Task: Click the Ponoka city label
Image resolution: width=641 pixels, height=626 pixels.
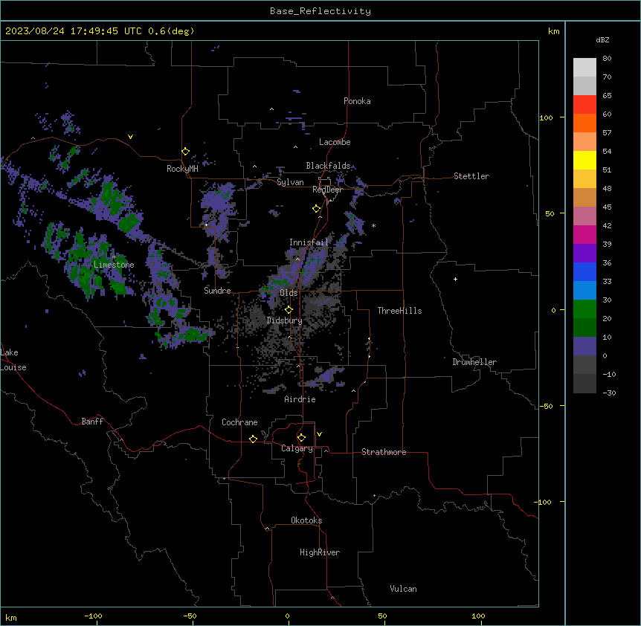Action: point(357,101)
